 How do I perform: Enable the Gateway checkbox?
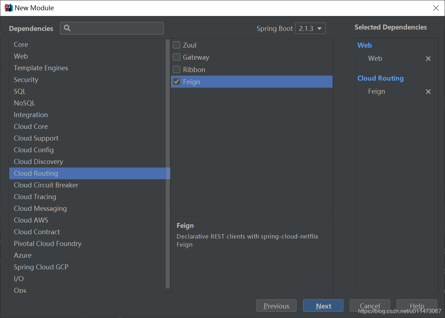click(177, 57)
